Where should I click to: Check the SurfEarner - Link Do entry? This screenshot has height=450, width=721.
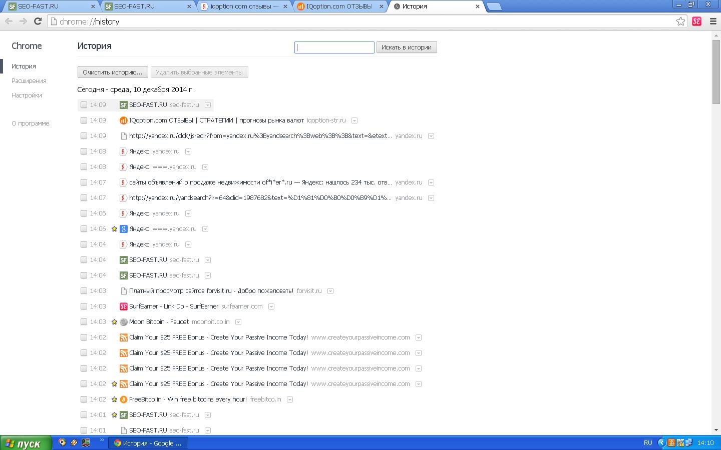(84, 306)
